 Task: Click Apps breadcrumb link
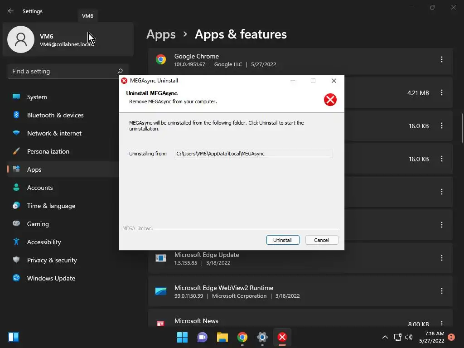161,34
